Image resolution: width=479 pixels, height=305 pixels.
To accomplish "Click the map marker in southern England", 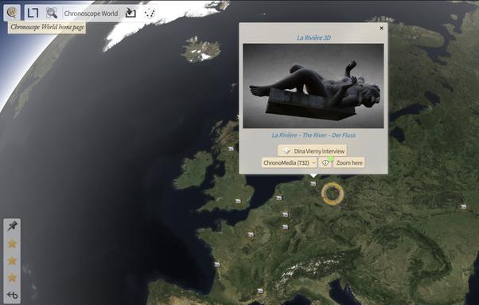I will coord(238,201).
